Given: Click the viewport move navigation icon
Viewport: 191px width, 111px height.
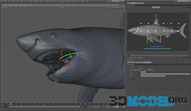Looking at the screenshot, I should [119, 5].
